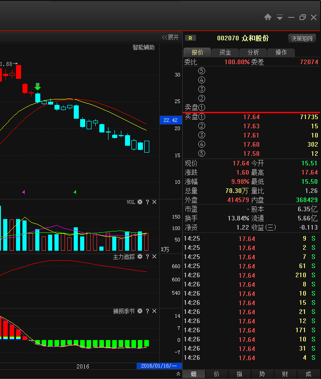
Task: Click the 量比 value 1.26
Action: [x=311, y=191]
